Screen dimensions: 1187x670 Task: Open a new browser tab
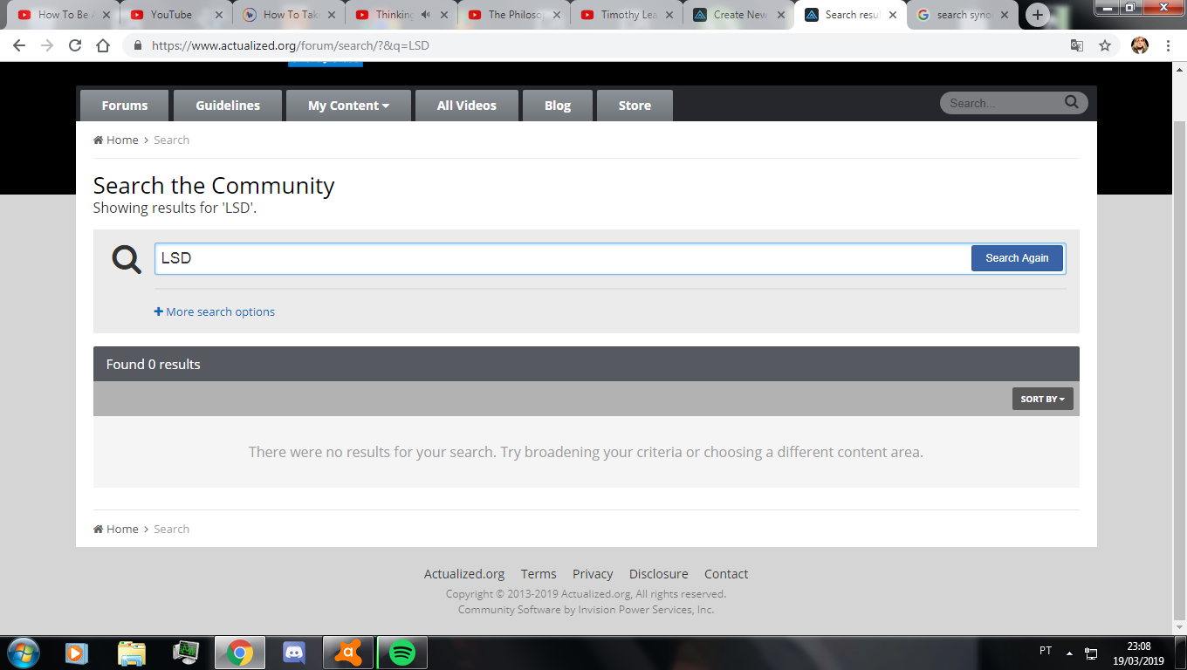pos(1037,15)
